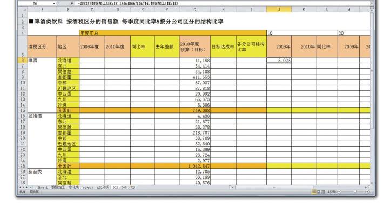Select the orange total cell 749,088
The width and height of the screenshot is (389, 206).
pyautogui.click(x=194, y=110)
